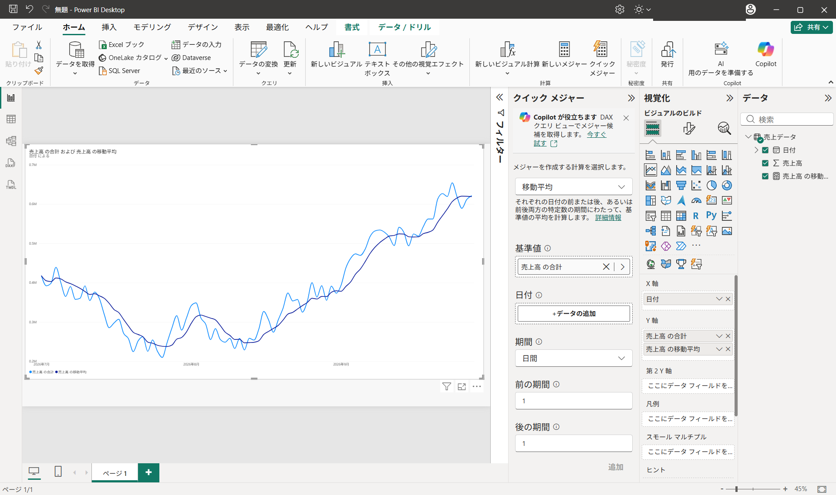Collapse the 売上データ table node
836x495 pixels.
[x=748, y=137]
